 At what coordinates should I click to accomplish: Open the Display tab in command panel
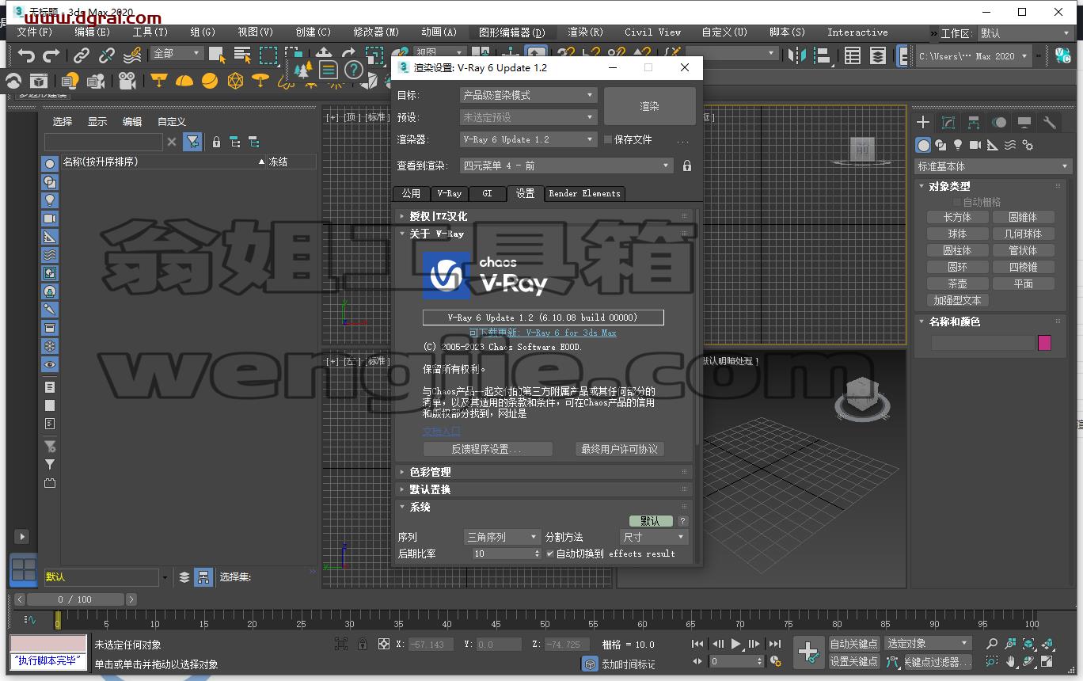[x=1024, y=122]
